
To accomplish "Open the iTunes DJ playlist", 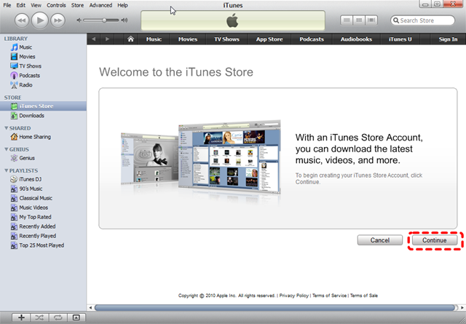I will tap(43, 179).
